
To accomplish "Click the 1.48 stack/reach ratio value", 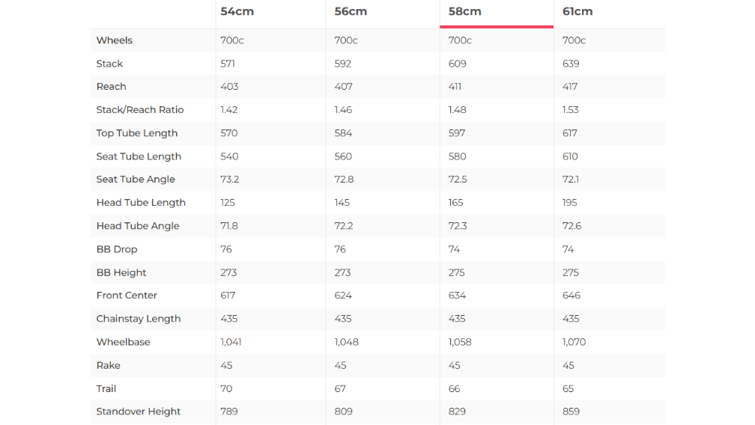I will 457,110.
